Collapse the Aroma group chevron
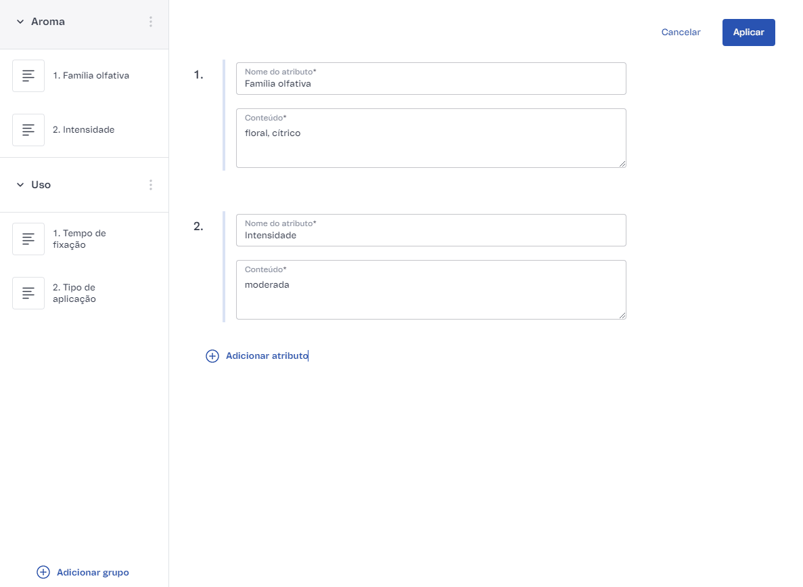 (x=20, y=22)
